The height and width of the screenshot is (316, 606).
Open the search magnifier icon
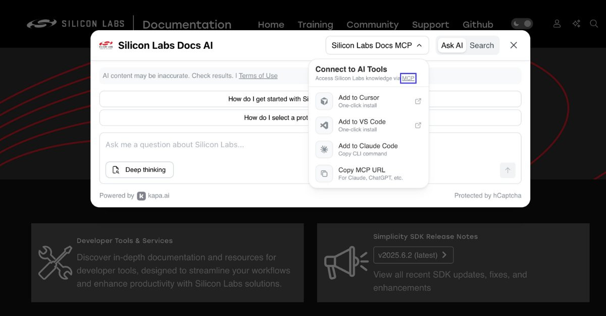[594, 24]
